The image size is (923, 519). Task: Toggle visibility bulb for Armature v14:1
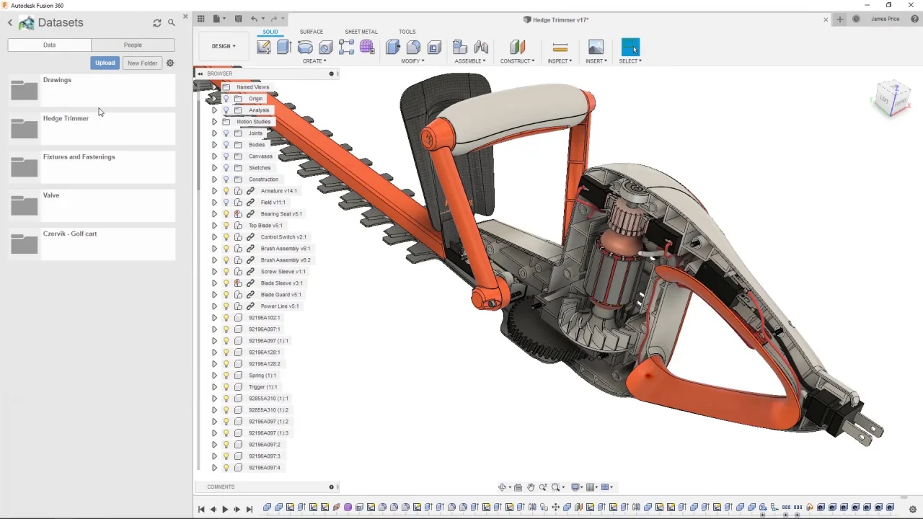[x=226, y=191]
